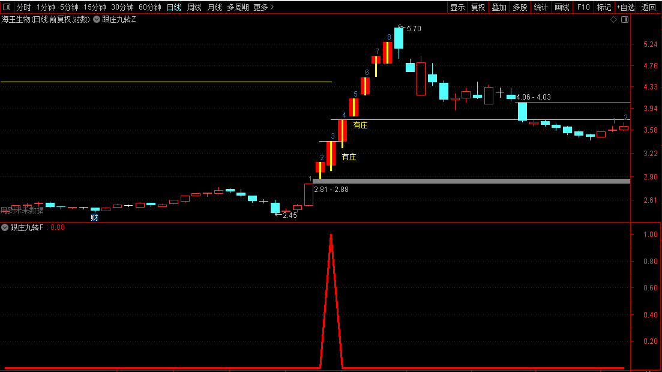Click the 5.24 price axis value
662x372 pixels.
coord(650,44)
